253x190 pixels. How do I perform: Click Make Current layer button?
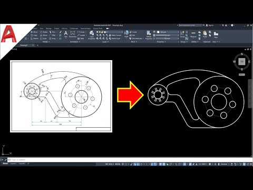pyautogui.click(x=115, y=35)
